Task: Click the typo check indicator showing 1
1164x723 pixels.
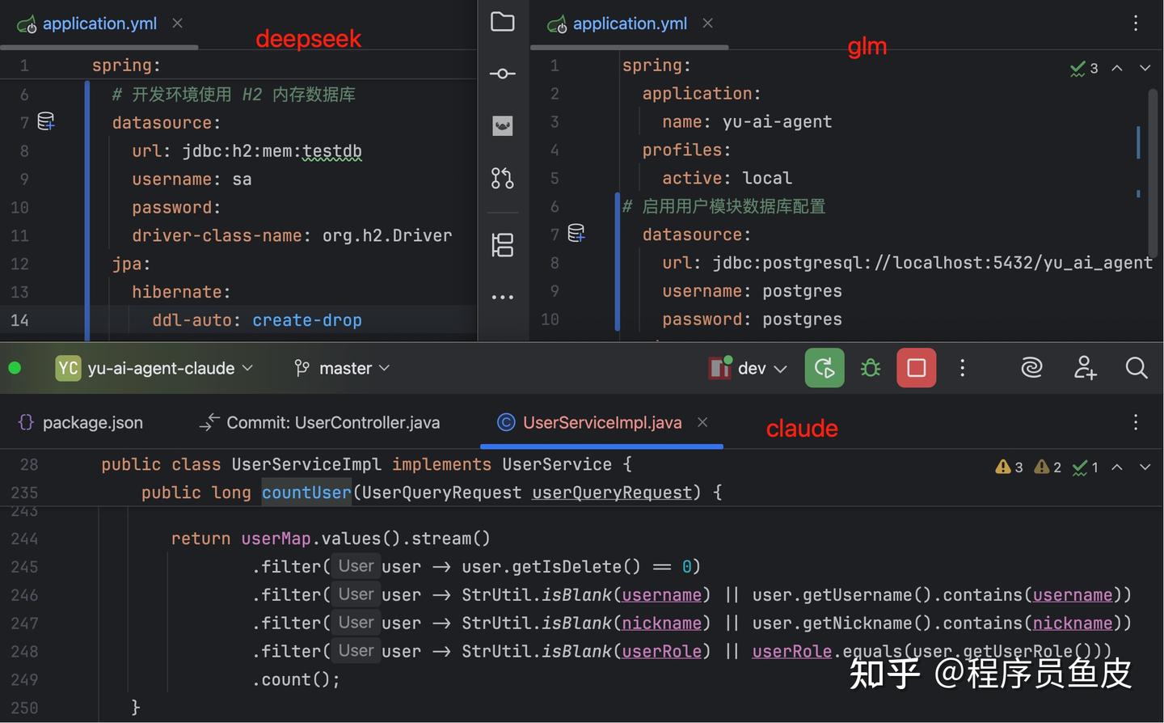Action: [x=1086, y=467]
